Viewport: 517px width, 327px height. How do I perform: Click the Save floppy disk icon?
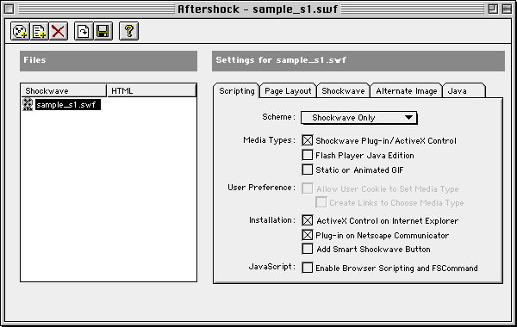pos(103,31)
